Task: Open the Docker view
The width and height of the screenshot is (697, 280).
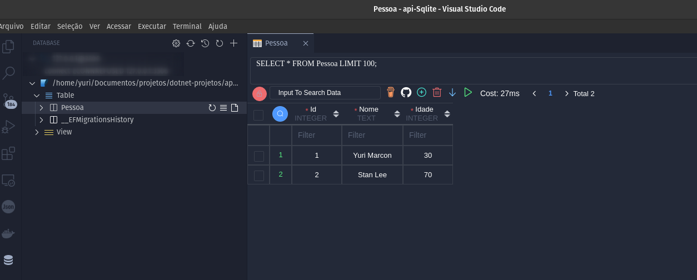Action: point(8,233)
